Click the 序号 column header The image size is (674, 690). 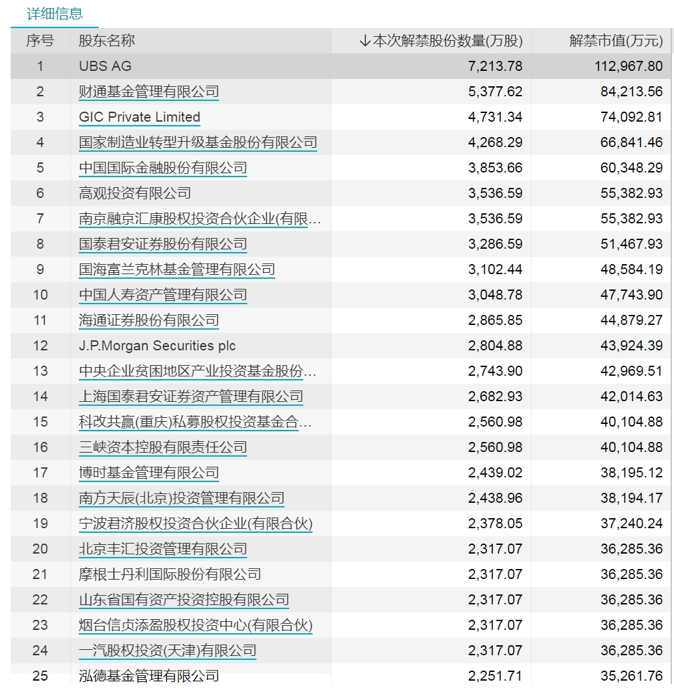pos(40,41)
